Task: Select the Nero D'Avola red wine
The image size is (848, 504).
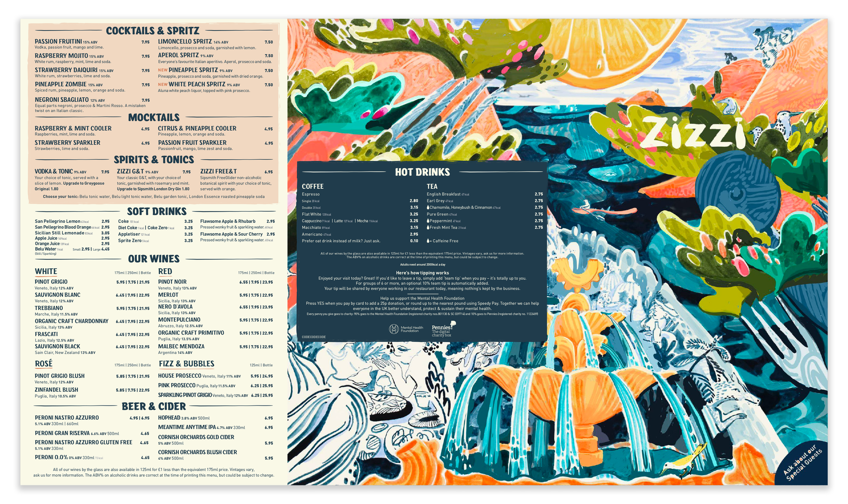Action: 175,307
